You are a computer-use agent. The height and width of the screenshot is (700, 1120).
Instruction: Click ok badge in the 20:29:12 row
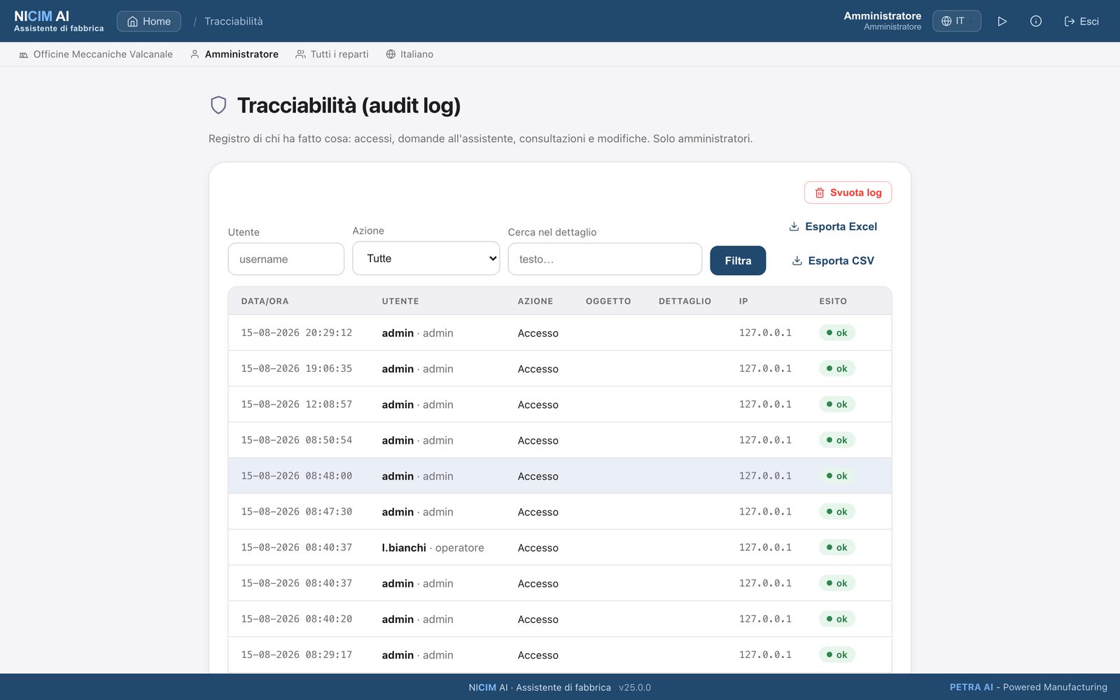[837, 332]
